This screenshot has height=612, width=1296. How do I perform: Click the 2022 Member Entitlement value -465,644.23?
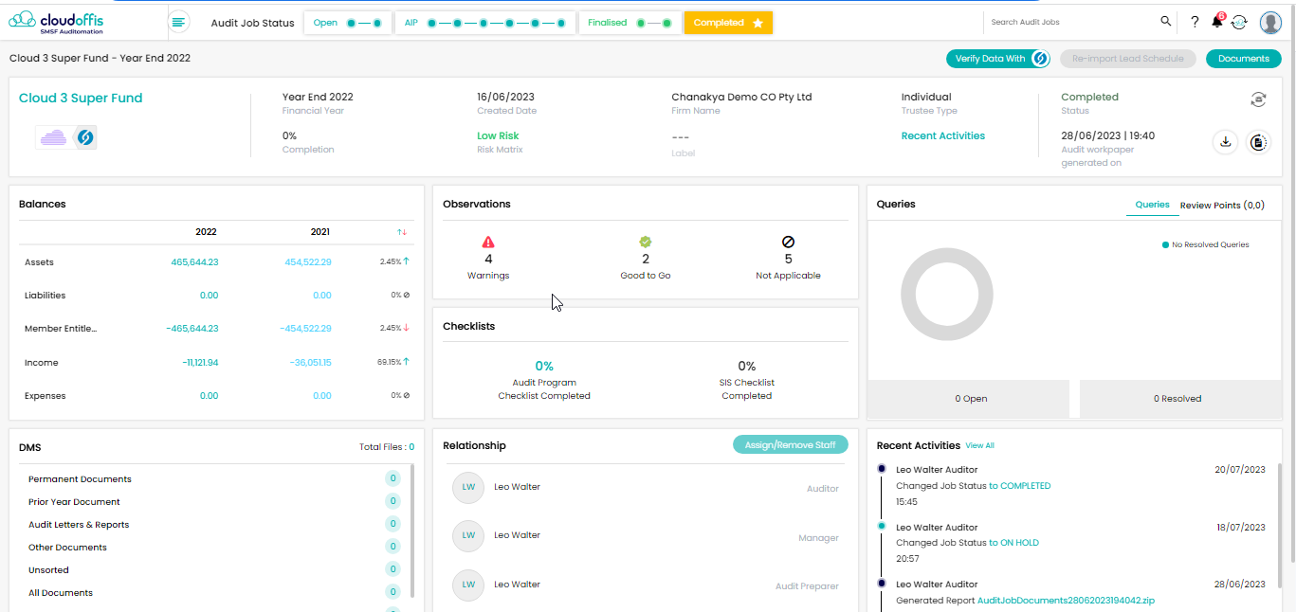pyautogui.click(x=192, y=329)
